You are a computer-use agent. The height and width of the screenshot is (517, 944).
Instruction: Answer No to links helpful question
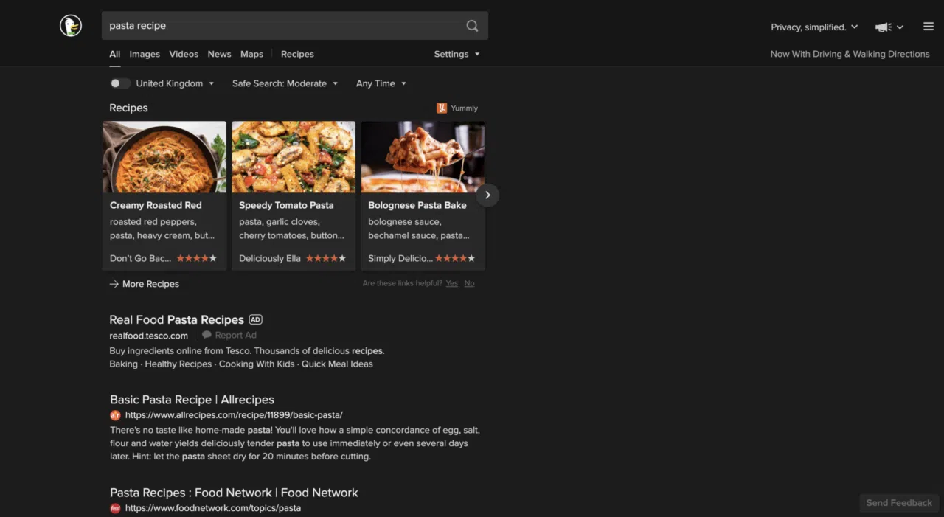[x=469, y=283]
